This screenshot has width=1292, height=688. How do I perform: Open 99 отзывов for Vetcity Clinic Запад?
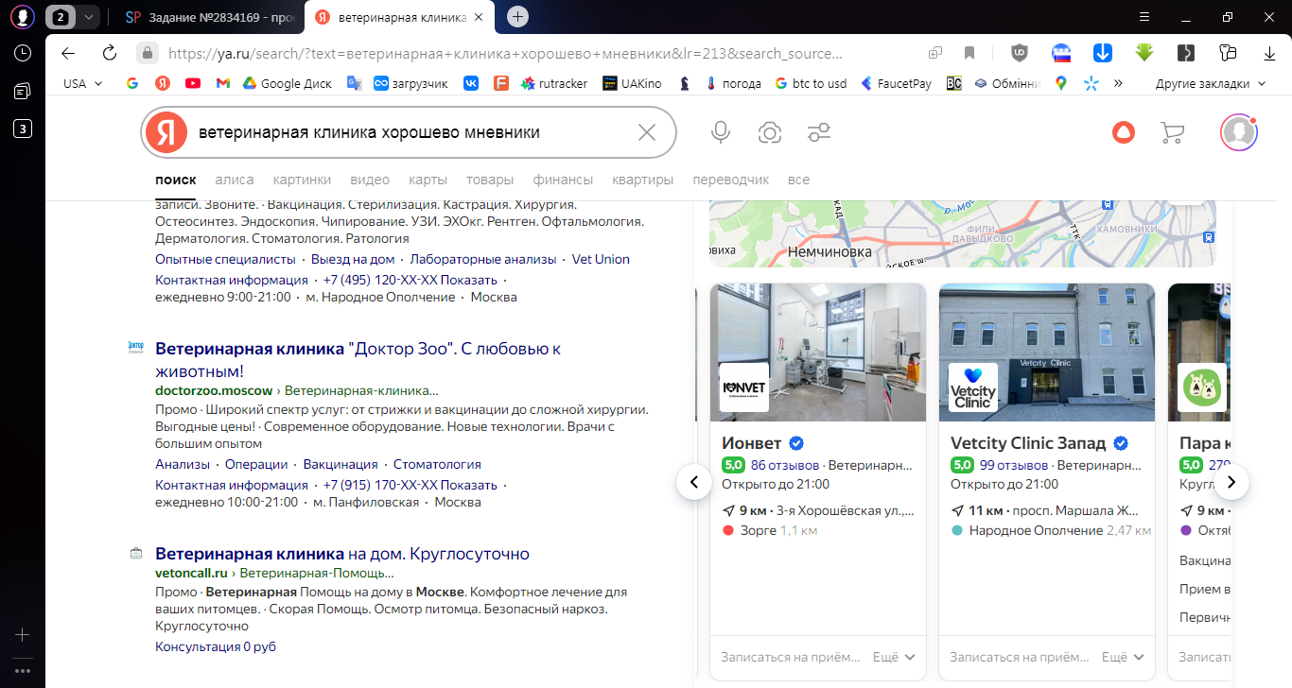[1014, 465]
